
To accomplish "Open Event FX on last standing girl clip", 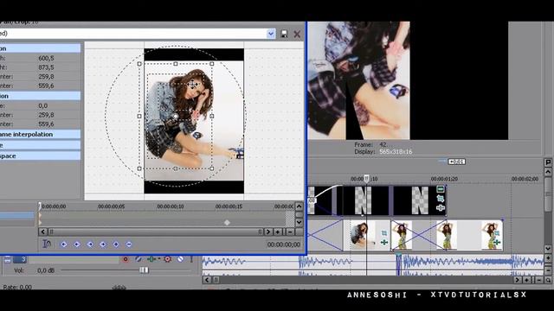I will coord(496,242).
